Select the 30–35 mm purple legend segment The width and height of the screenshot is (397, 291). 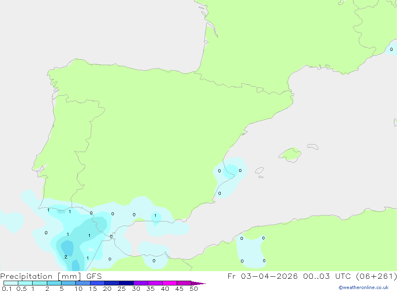[x=141, y=283]
